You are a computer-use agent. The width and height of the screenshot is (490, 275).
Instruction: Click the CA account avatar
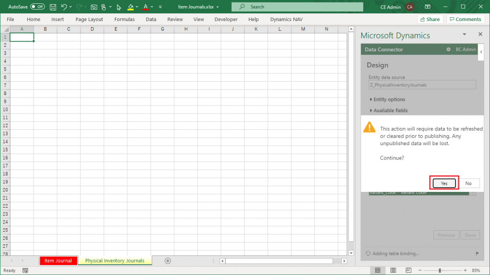coord(410,7)
